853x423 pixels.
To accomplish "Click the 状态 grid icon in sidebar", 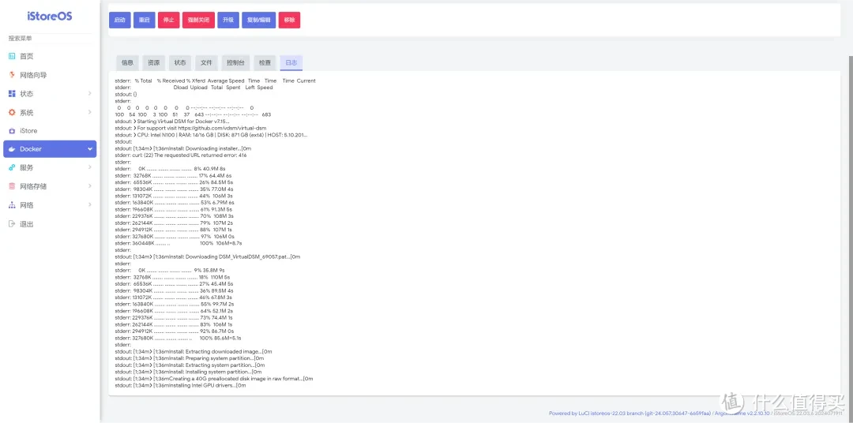I will [x=12, y=93].
